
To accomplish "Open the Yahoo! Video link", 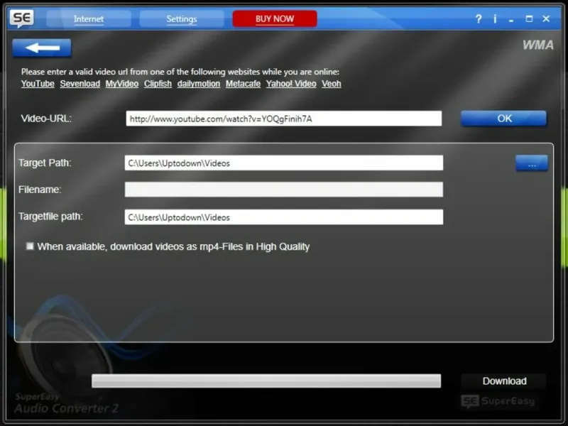I will pos(291,84).
